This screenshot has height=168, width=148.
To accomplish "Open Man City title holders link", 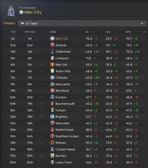I will pyautogui.click(x=33, y=12).
